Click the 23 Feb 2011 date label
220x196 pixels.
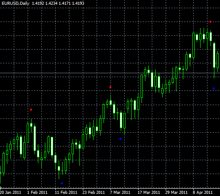[x=94, y=193]
